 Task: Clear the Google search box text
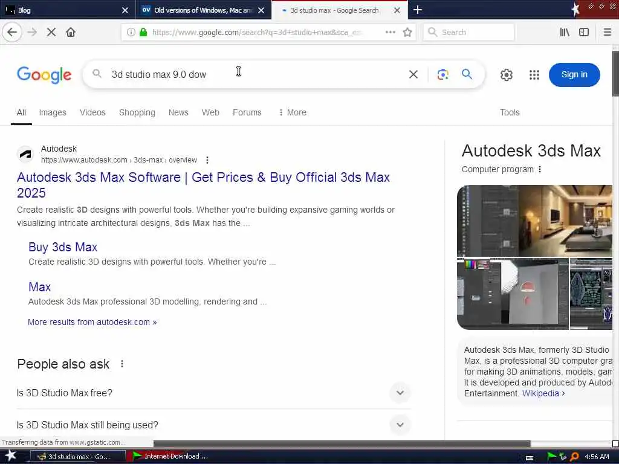(413, 74)
